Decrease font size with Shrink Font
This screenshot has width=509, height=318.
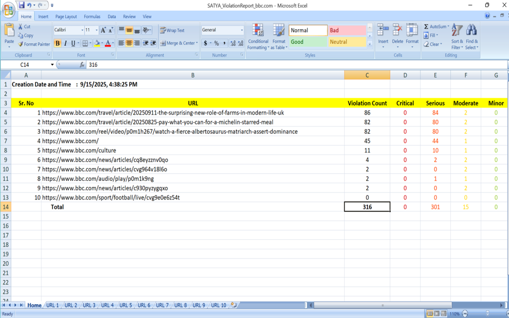111,30
